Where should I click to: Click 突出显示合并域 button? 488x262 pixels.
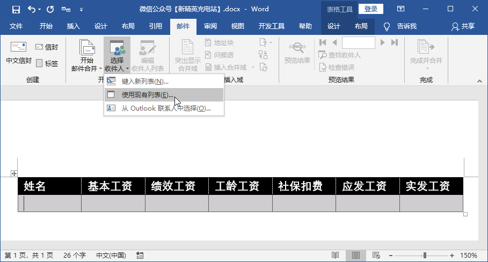(188, 55)
